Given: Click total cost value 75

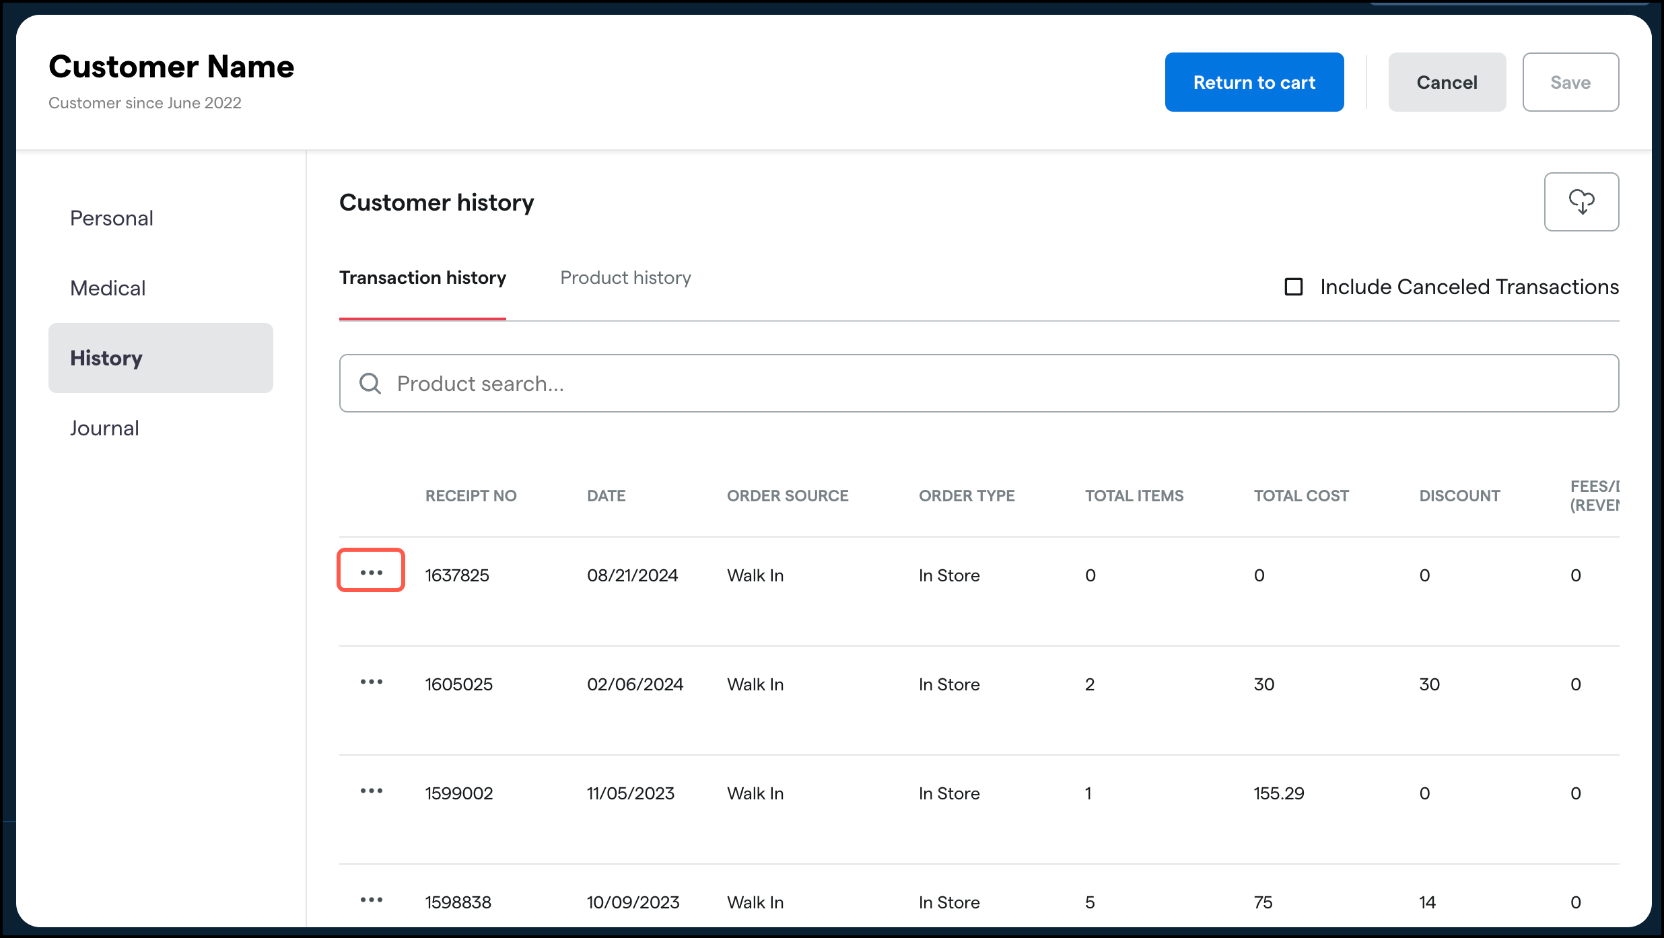Looking at the screenshot, I should click(x=1263, y=902).
